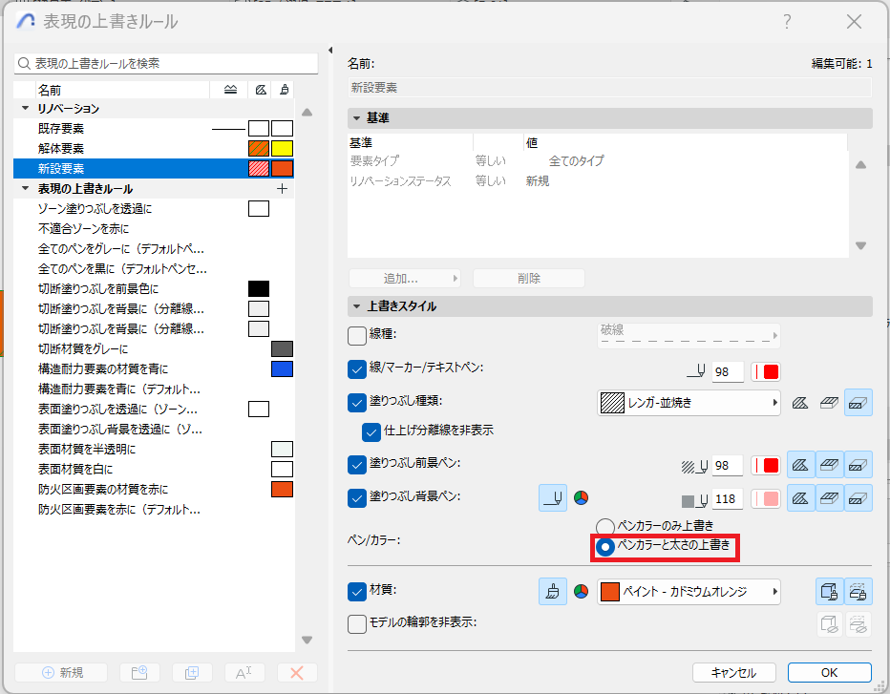Collapse the 上書きスタイル section
890x694 pixels.
[x=356, y=306]
